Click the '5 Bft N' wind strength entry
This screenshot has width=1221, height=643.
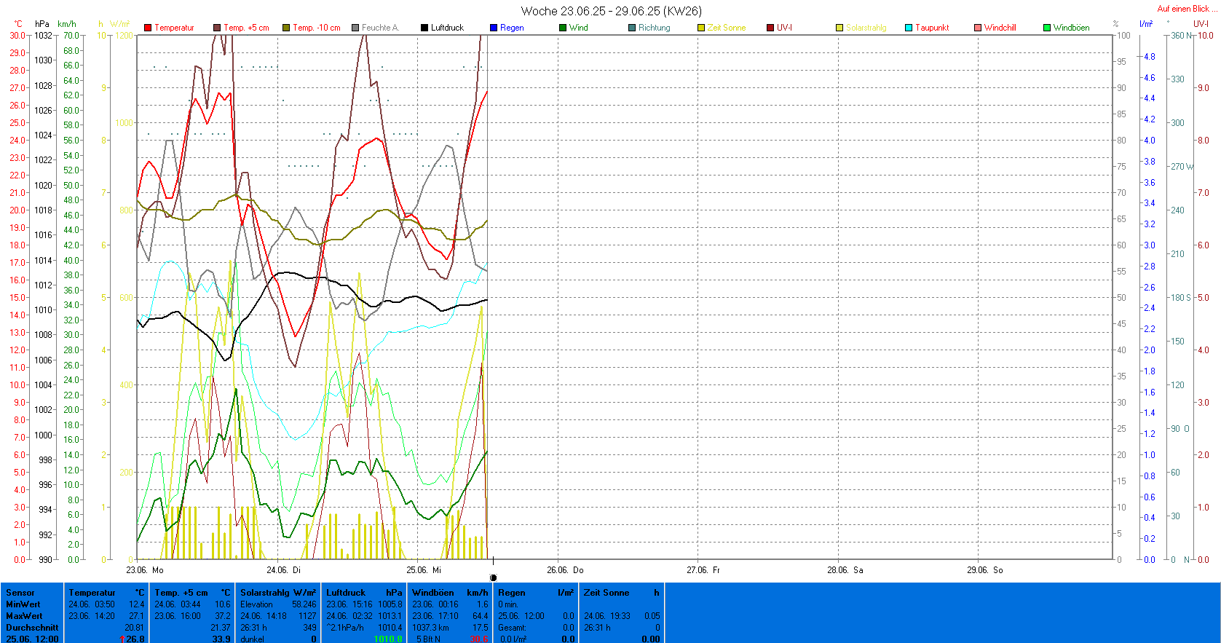coord(428,639)
